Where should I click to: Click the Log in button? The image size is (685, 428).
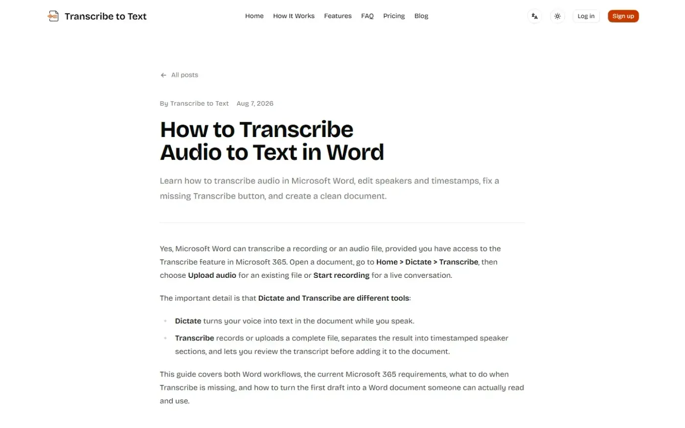tap(586, 16)
